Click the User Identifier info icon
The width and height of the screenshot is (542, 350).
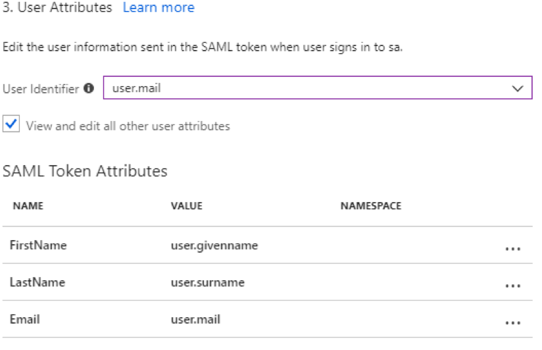pyautogui.click(x=89, y=89)
